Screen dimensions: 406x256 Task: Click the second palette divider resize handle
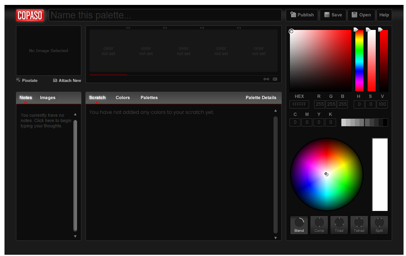[x=165, y=28]
